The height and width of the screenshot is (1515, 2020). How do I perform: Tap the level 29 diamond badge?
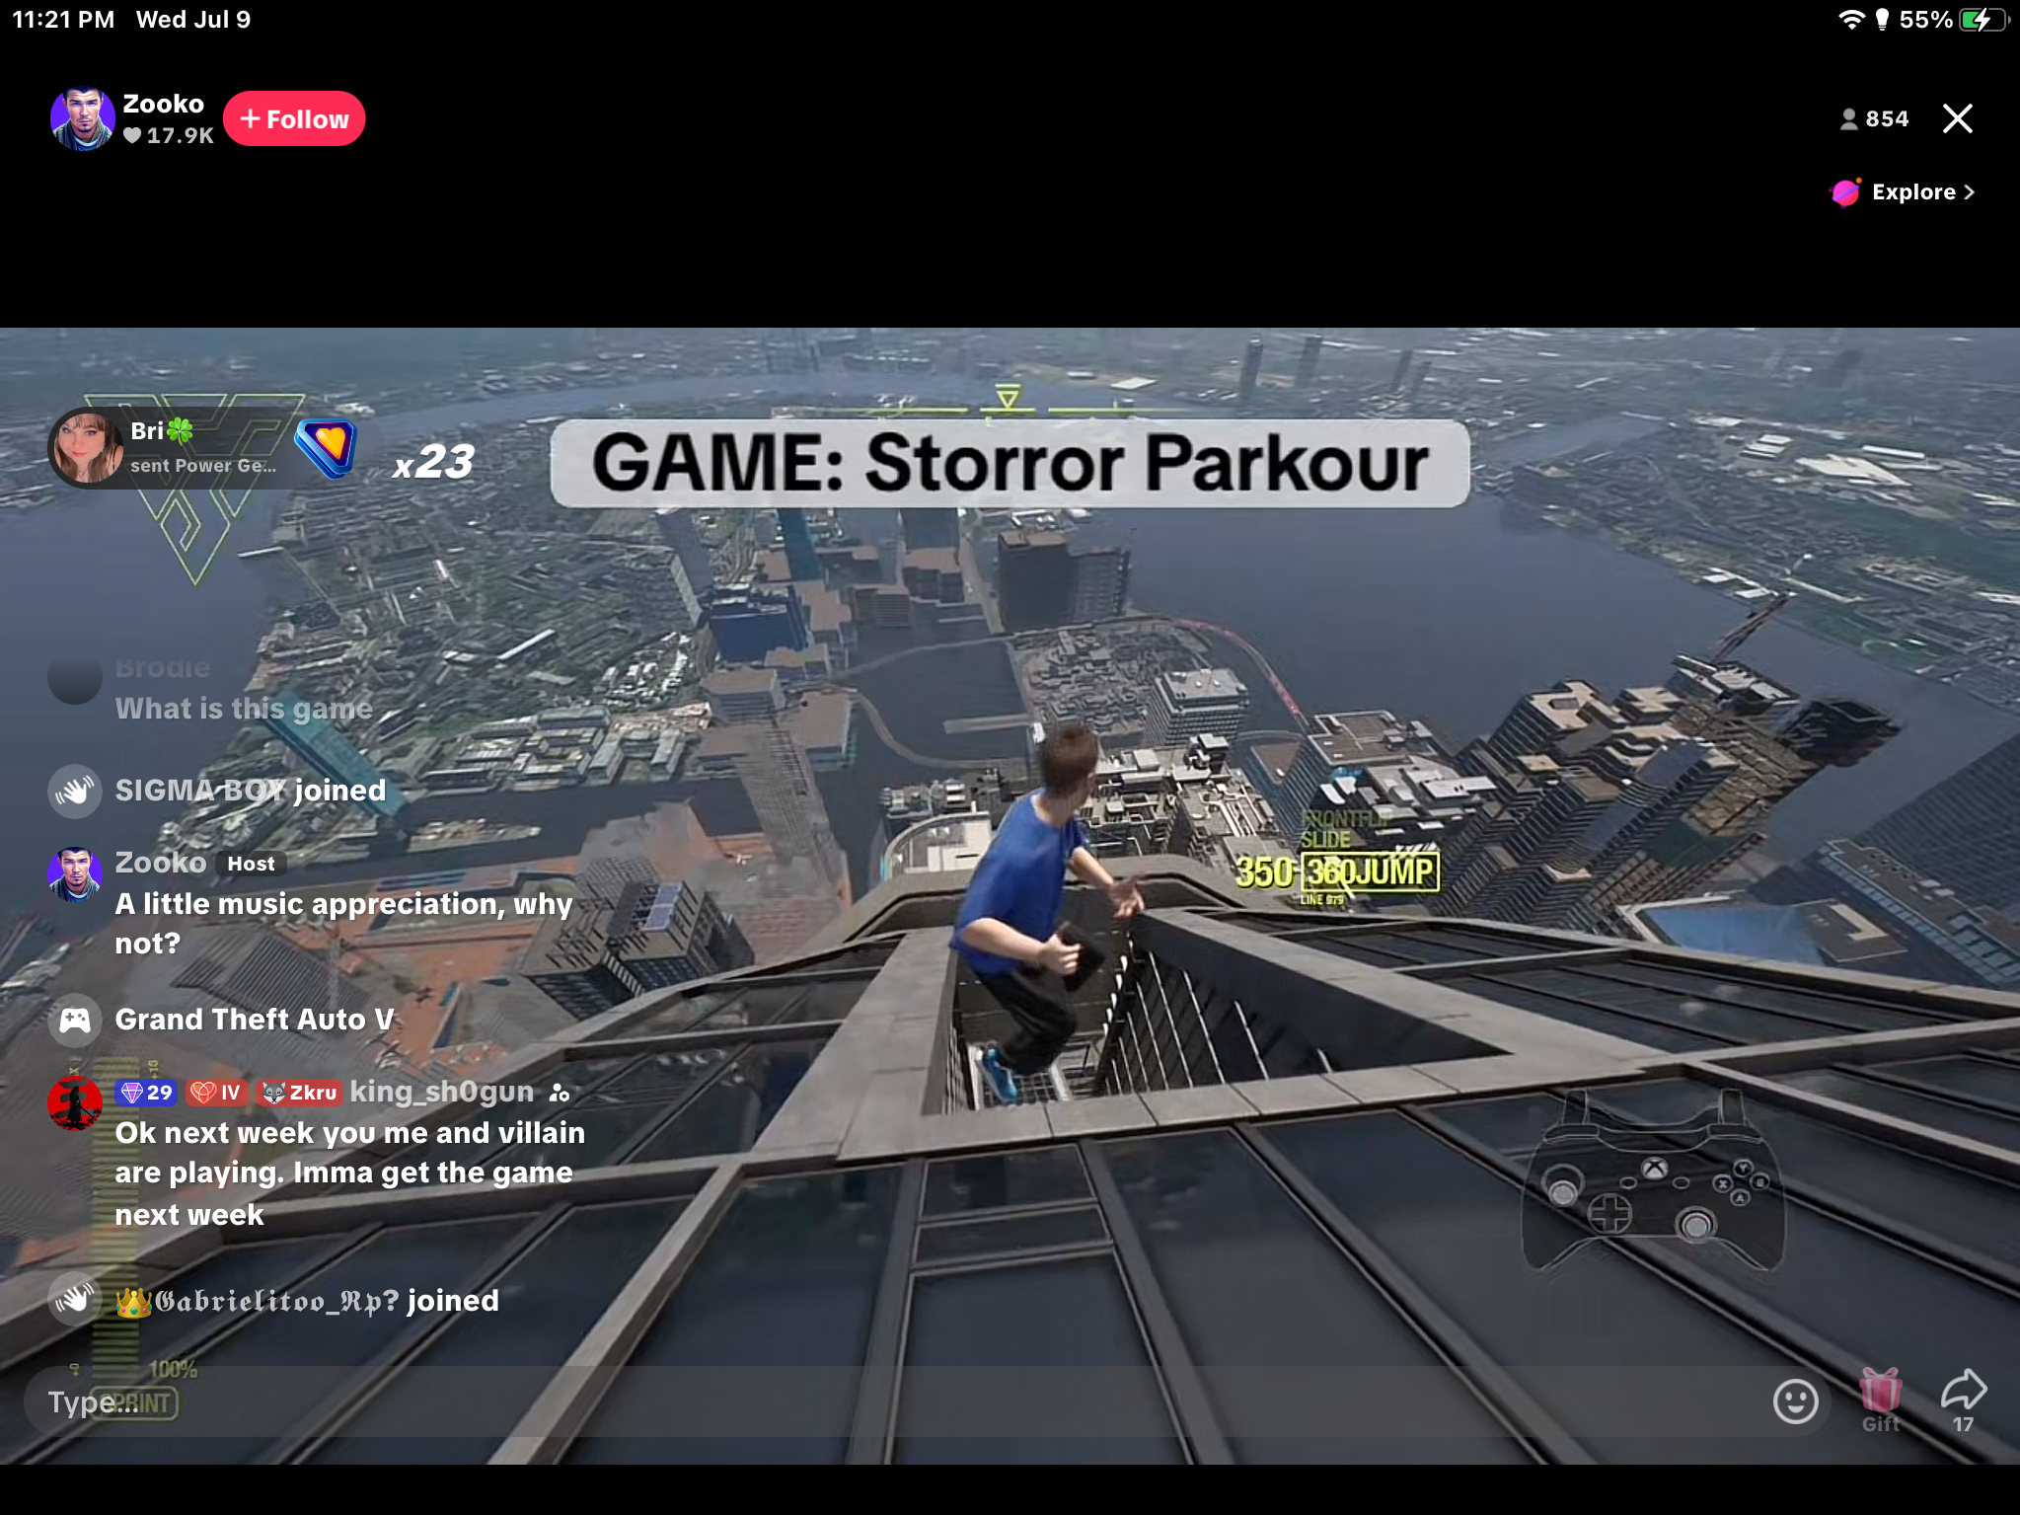pos(145,1093)
